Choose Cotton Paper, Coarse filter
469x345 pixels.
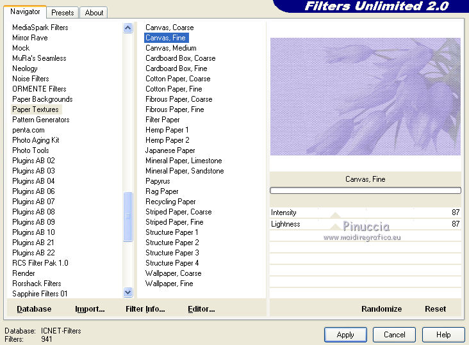(178, 79)
